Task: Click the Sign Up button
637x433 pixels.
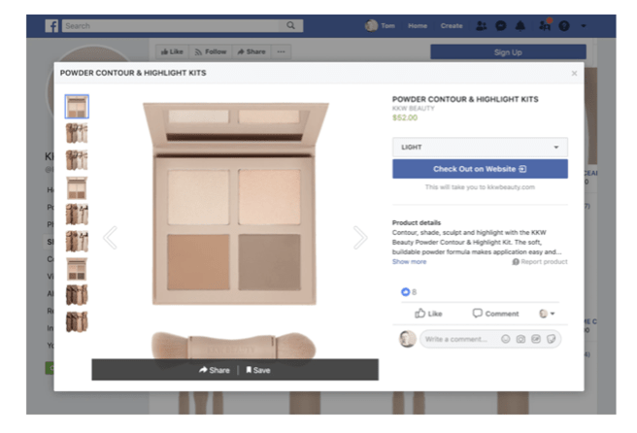Action: pyautogui.click(x=508, y=52)
